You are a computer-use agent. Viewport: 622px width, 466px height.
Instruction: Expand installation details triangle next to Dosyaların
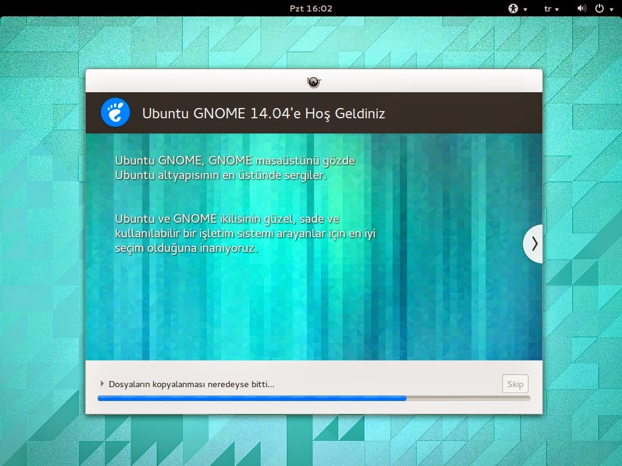click(x=102, y=383)
